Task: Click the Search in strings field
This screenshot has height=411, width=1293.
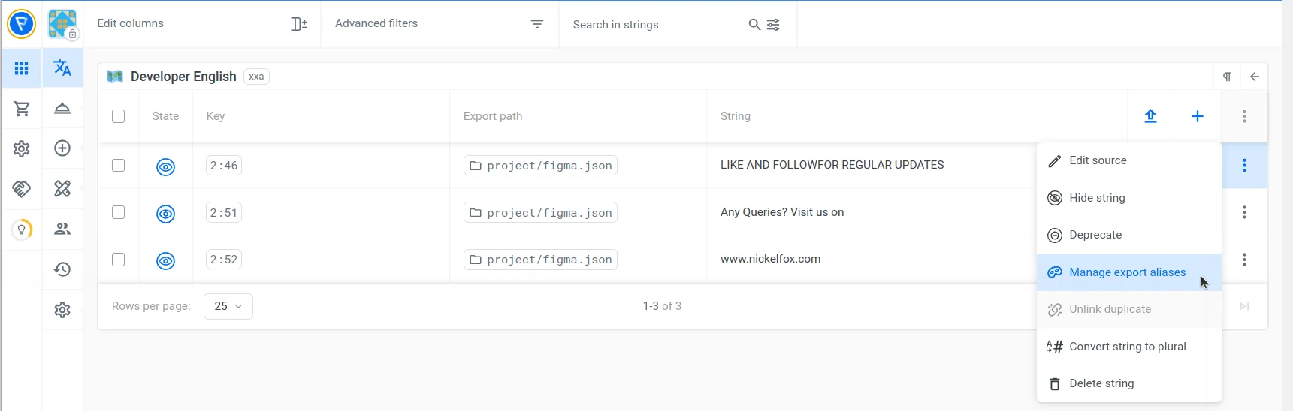Action: [654, 25]
